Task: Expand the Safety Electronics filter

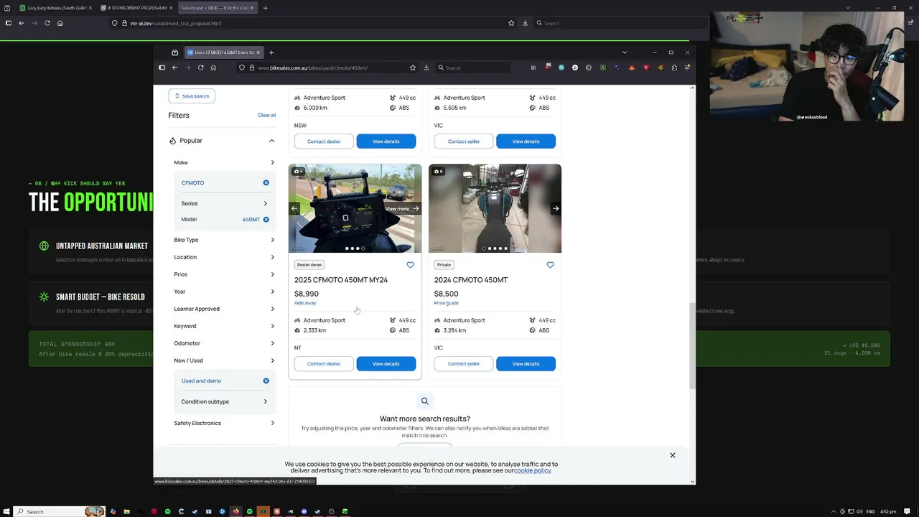Action: pos(223,424)
